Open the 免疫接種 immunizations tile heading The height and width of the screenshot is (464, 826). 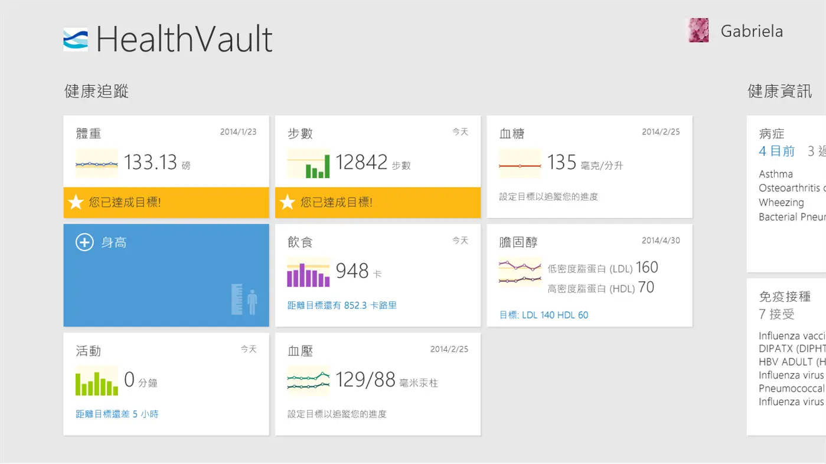click(785, 297)
